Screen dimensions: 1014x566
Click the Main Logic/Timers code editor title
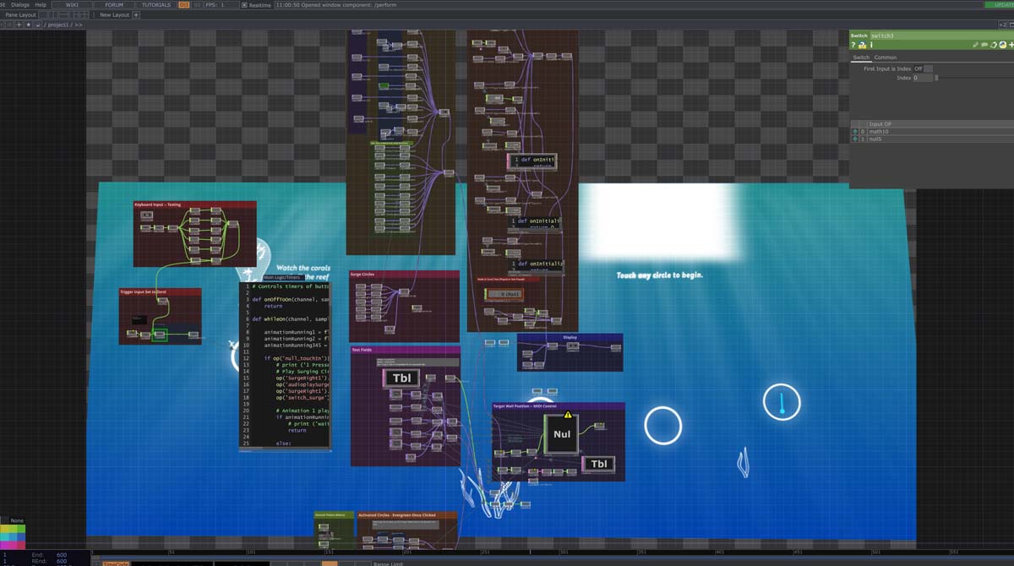(282, 277)
